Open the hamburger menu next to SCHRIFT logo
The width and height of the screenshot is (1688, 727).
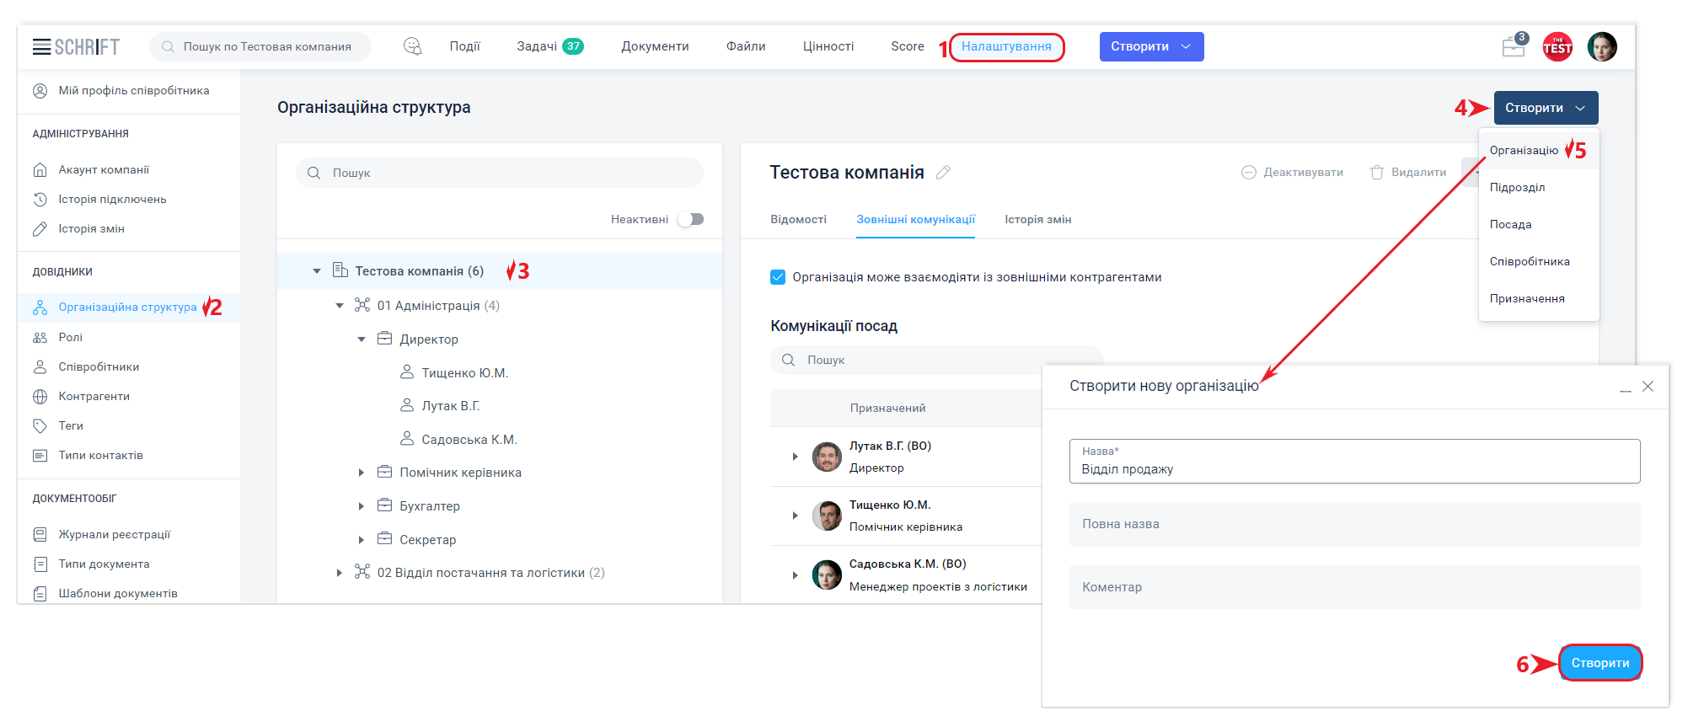[x=41, y=47]
